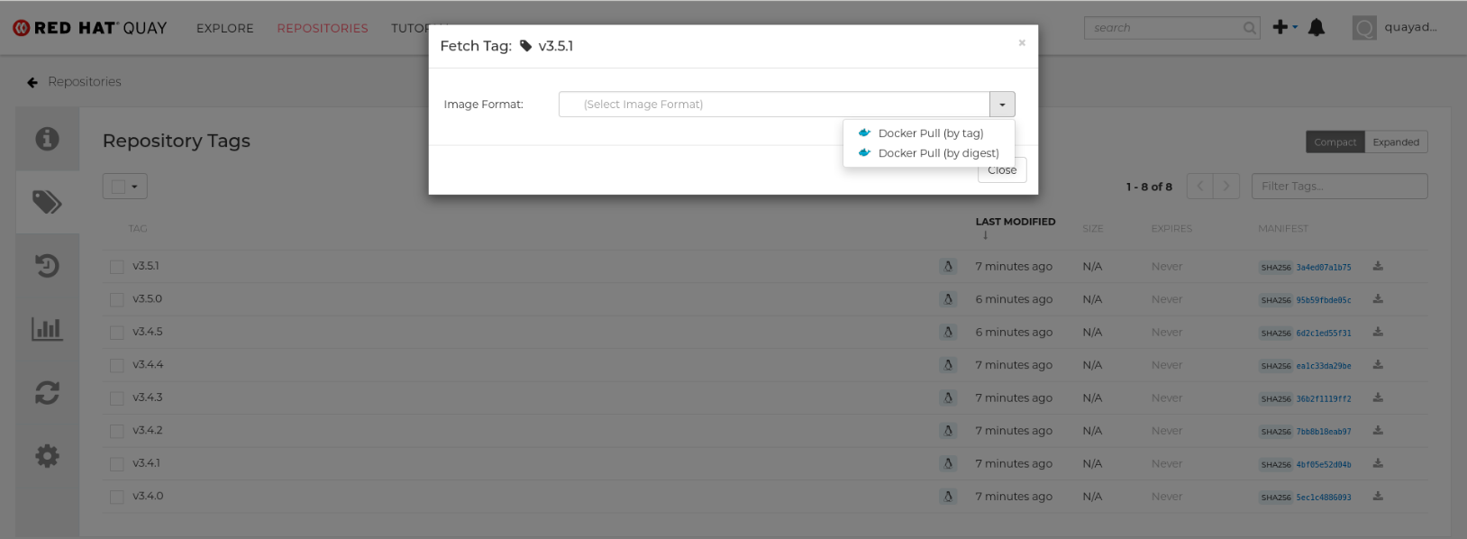
Task: Click the back arrow to Repositories
Action: 32,82
